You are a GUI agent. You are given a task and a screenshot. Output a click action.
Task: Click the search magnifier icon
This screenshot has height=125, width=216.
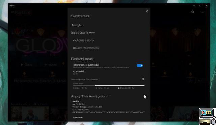[193, 12]
